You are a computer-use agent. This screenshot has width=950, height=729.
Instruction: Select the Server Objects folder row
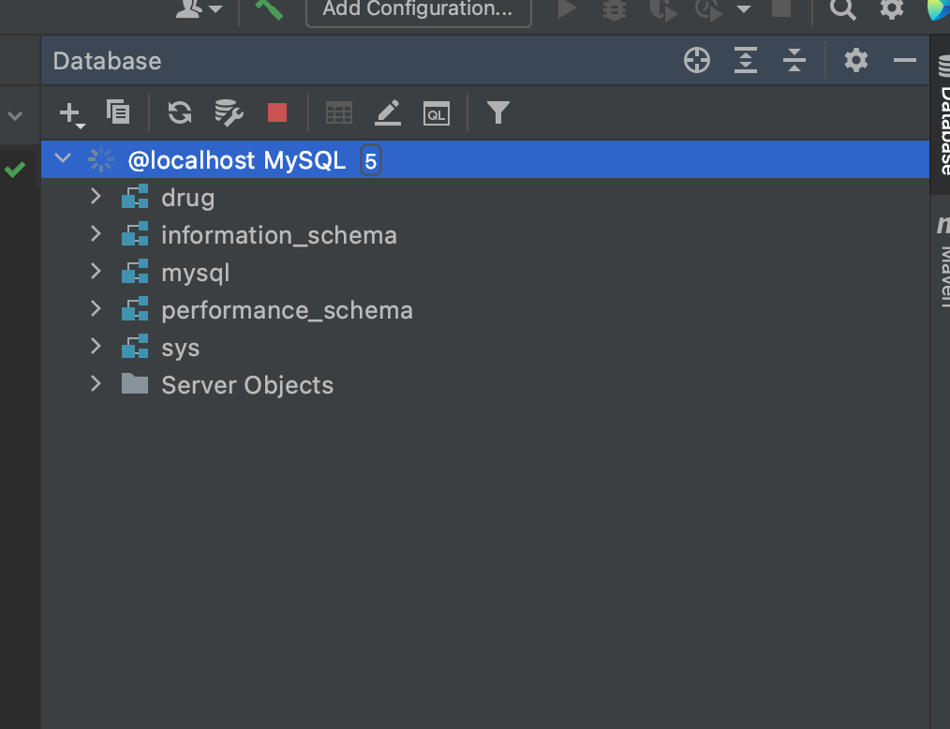pos(484,385)
